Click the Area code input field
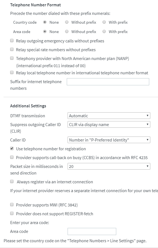The width and height of the screenshot is (158, 248). coord(92,231)
